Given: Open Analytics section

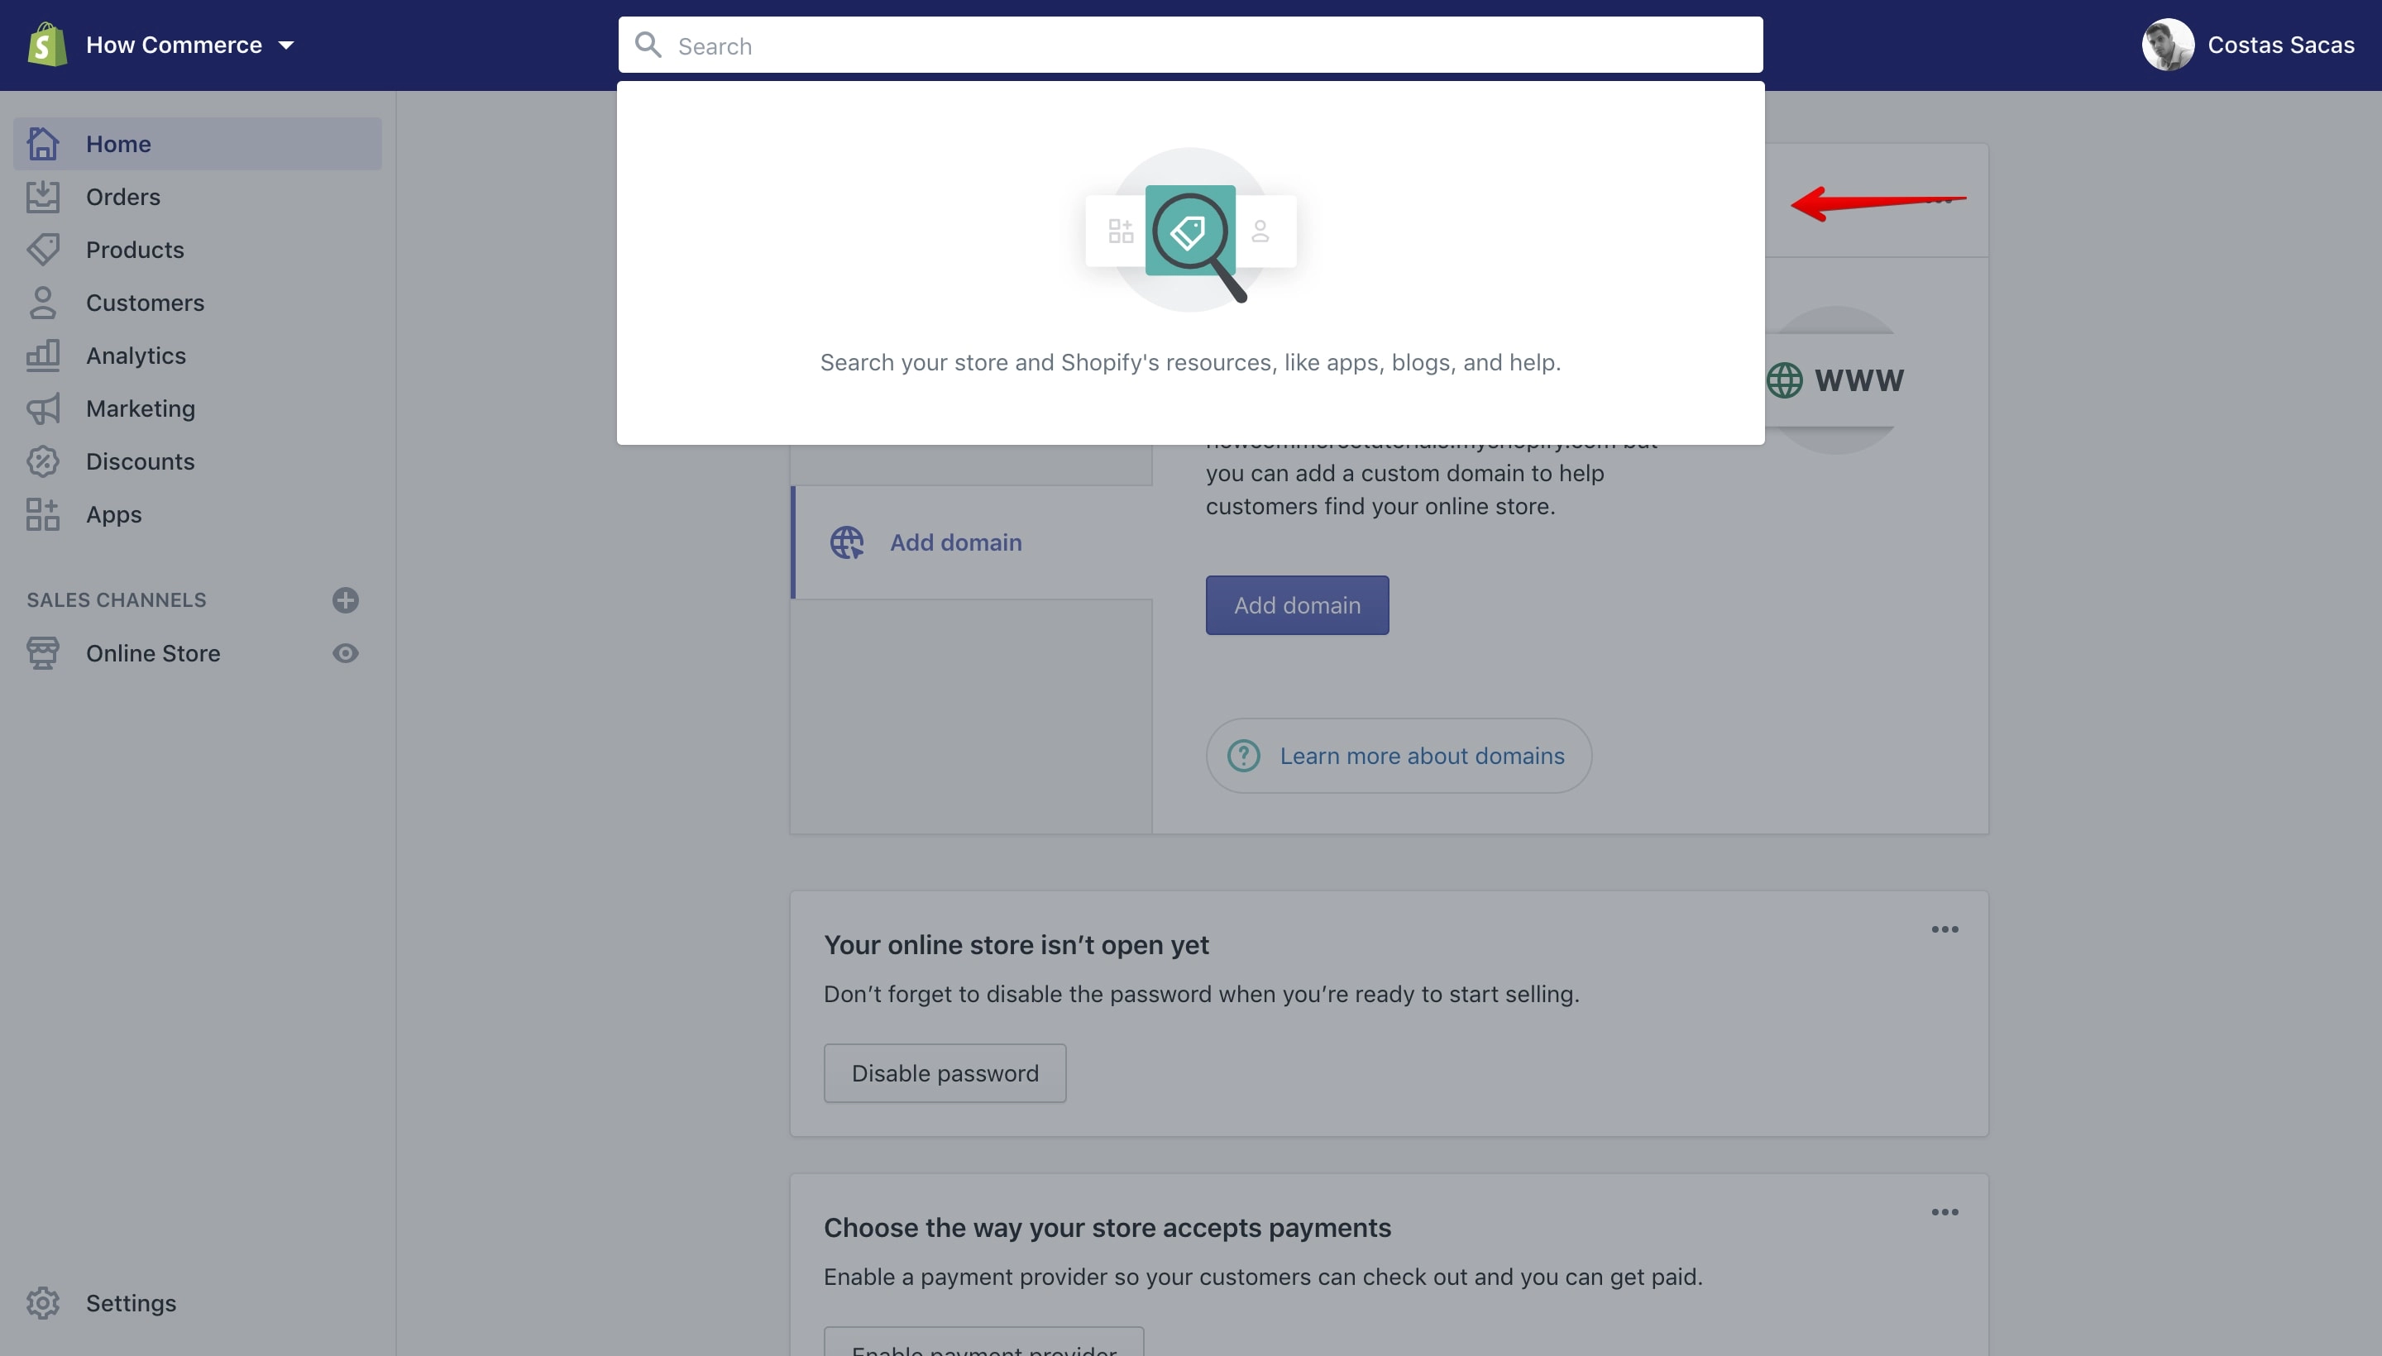Looking at the screenshot, I should click(x=135, y=355).
